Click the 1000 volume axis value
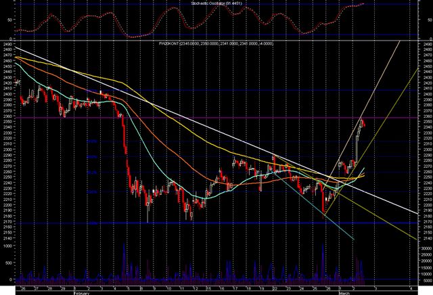Image resolution: width=433 pixels, height=295 pixels. click(x=8, y=246)
